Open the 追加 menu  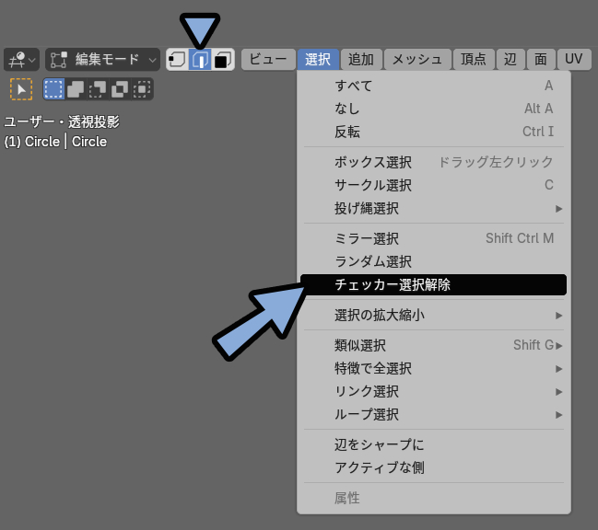361,60
